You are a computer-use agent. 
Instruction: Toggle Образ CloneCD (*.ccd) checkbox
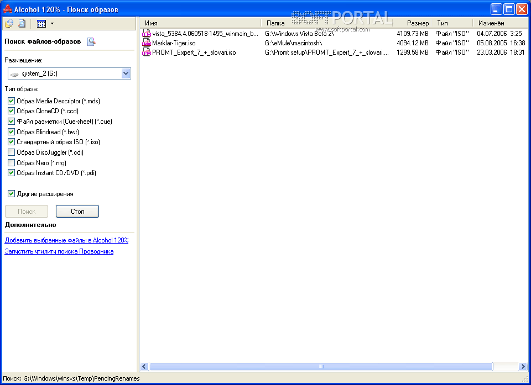click(x=11, y=111)
